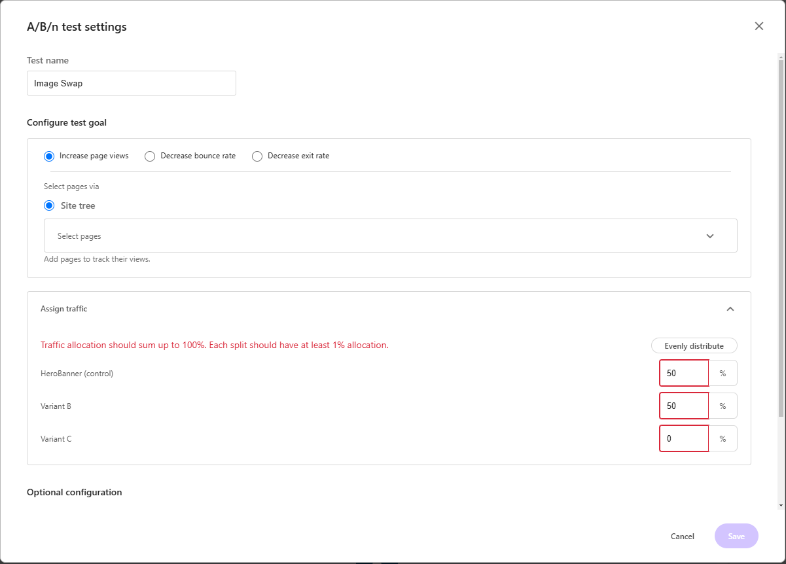786x564 pixels.
Task: Select Decrease bounce rate goal
Action: click(150, 156)
